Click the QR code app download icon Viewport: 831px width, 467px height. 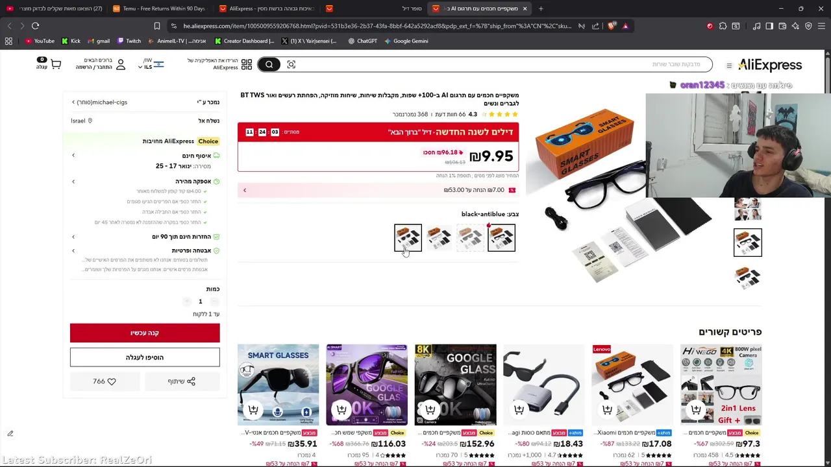(x=247, y=64)
